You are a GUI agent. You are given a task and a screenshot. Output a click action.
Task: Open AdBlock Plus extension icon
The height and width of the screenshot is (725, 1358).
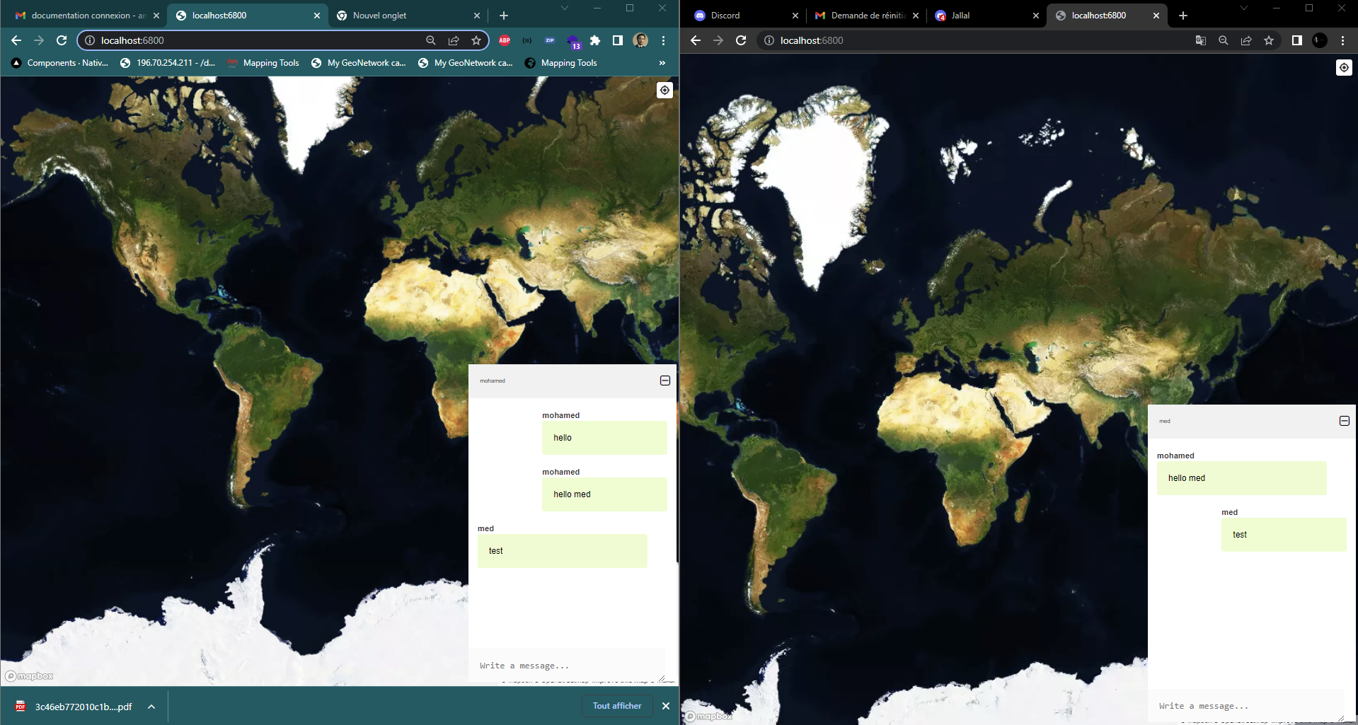click(505, 40)
